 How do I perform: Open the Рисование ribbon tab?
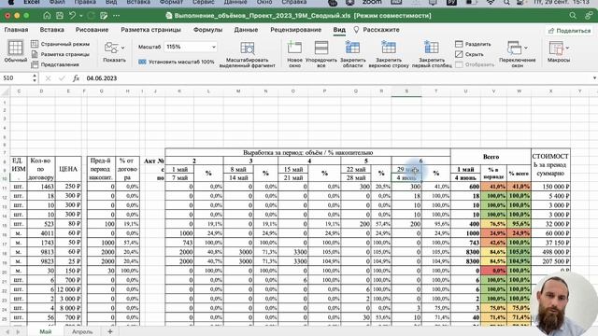coord(92,30)
